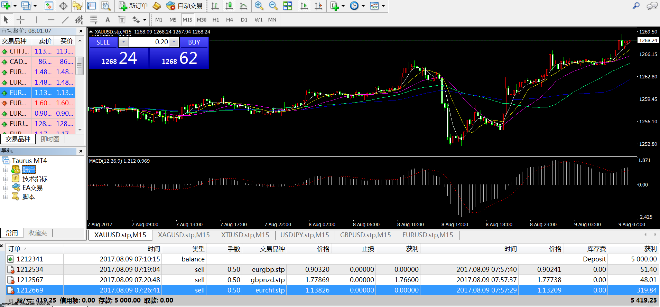Tile chart windows icon
This screenshot has width=660, height=307.
(x=287, y=6)
